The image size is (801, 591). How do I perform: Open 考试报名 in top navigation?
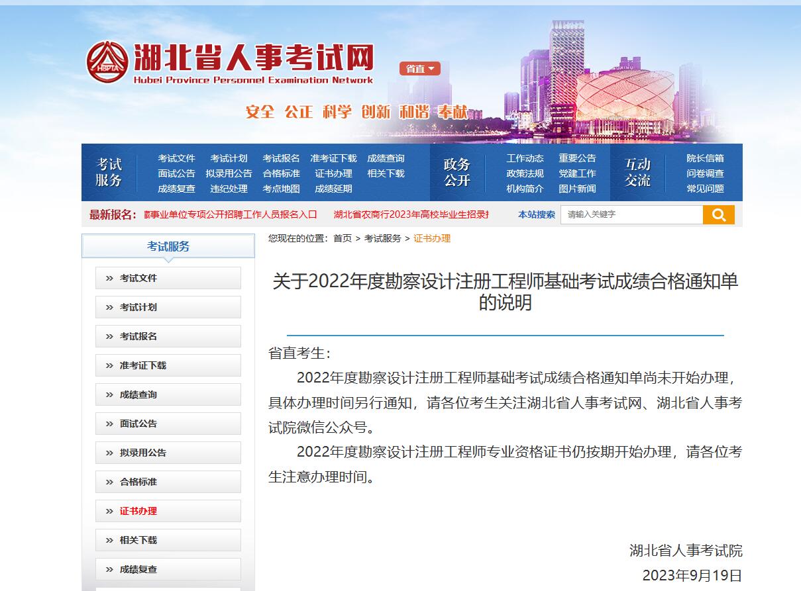pos(281,158)
